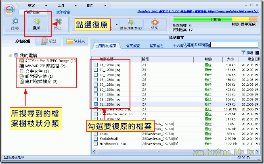Click the 全部搜尋完畢 status bar message

[14, 158]
